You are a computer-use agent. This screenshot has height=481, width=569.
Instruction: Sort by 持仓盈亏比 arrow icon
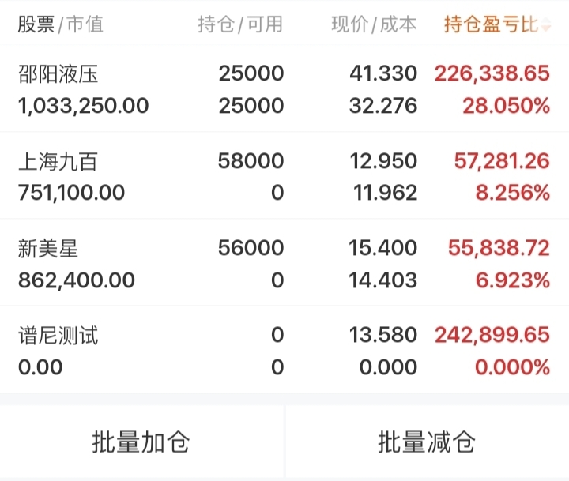(547, 24)
